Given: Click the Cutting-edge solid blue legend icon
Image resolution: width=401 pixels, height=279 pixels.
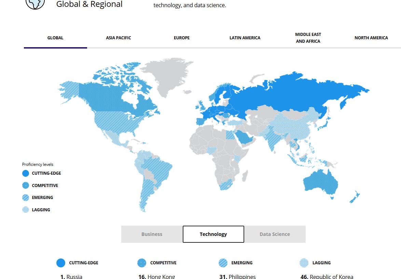Looking at the screenshot, I should tap(25, 173).
